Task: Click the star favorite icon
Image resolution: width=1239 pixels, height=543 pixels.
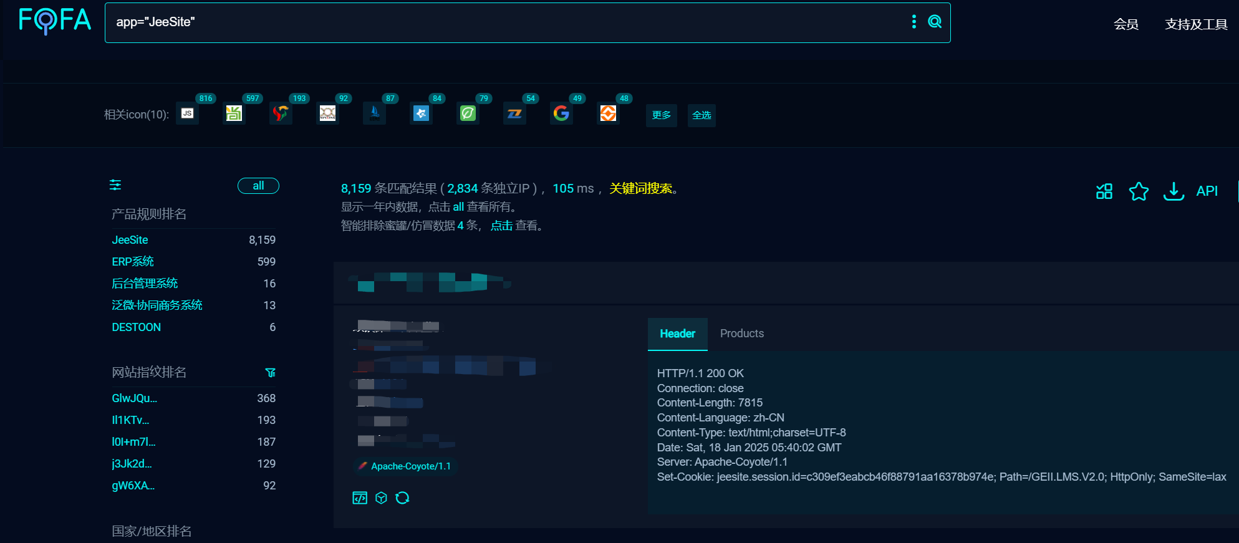Action: click(x=1139, y=191)
